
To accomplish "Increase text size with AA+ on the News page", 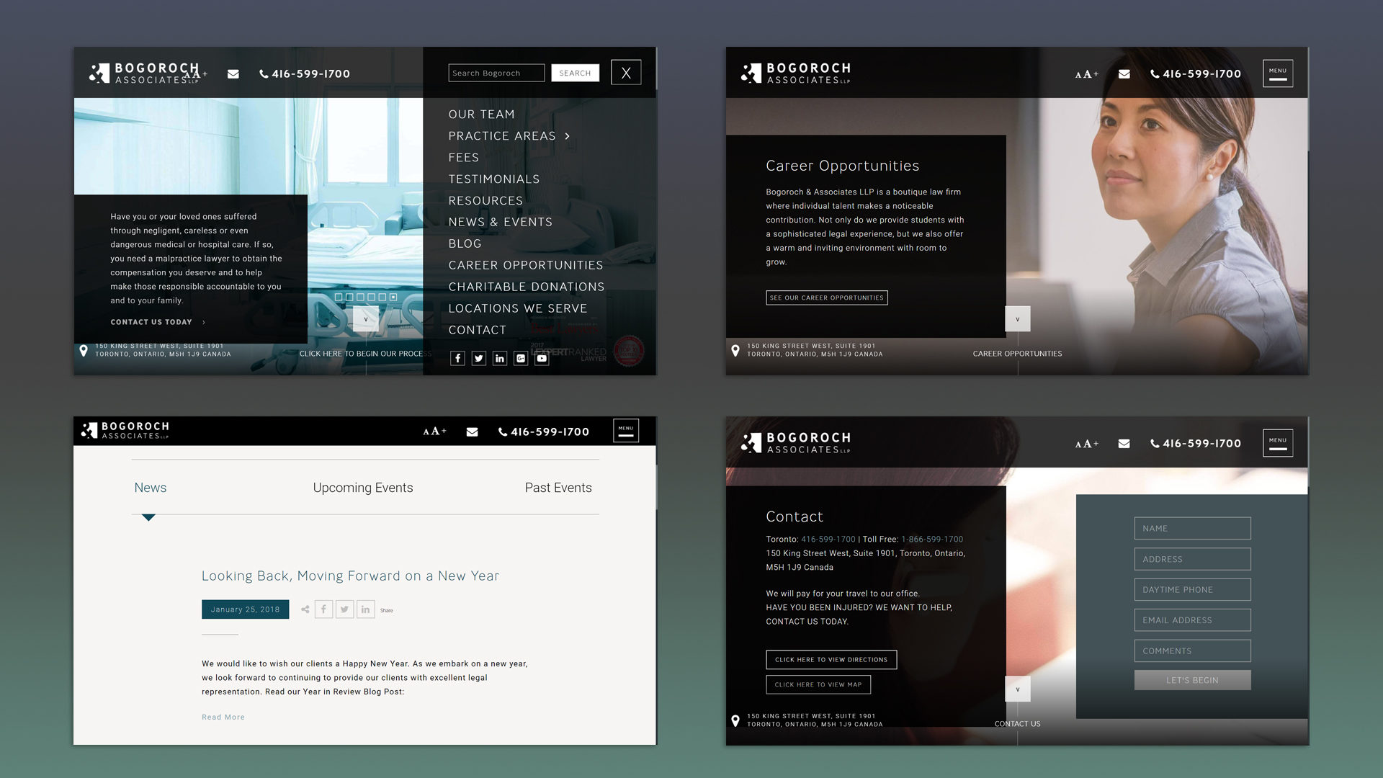I will coord(434,432).
